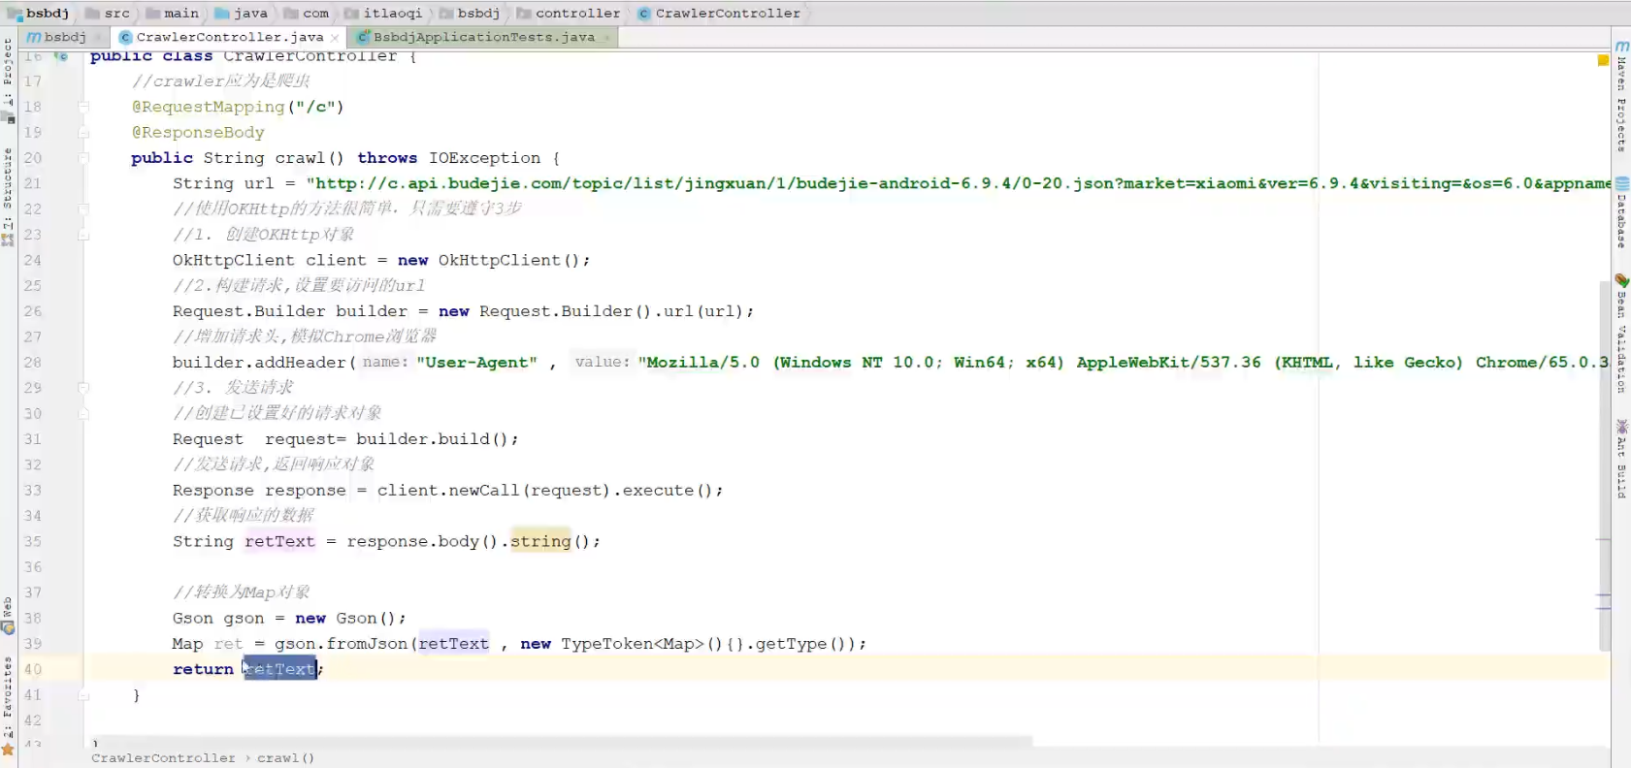
Task: Select itlaoqi in the navigation breadcrumb
Action: [x=393, y=13]
